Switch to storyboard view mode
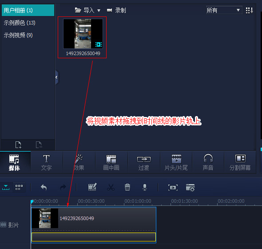Screen dimensions: 262x249 [19, 187]
